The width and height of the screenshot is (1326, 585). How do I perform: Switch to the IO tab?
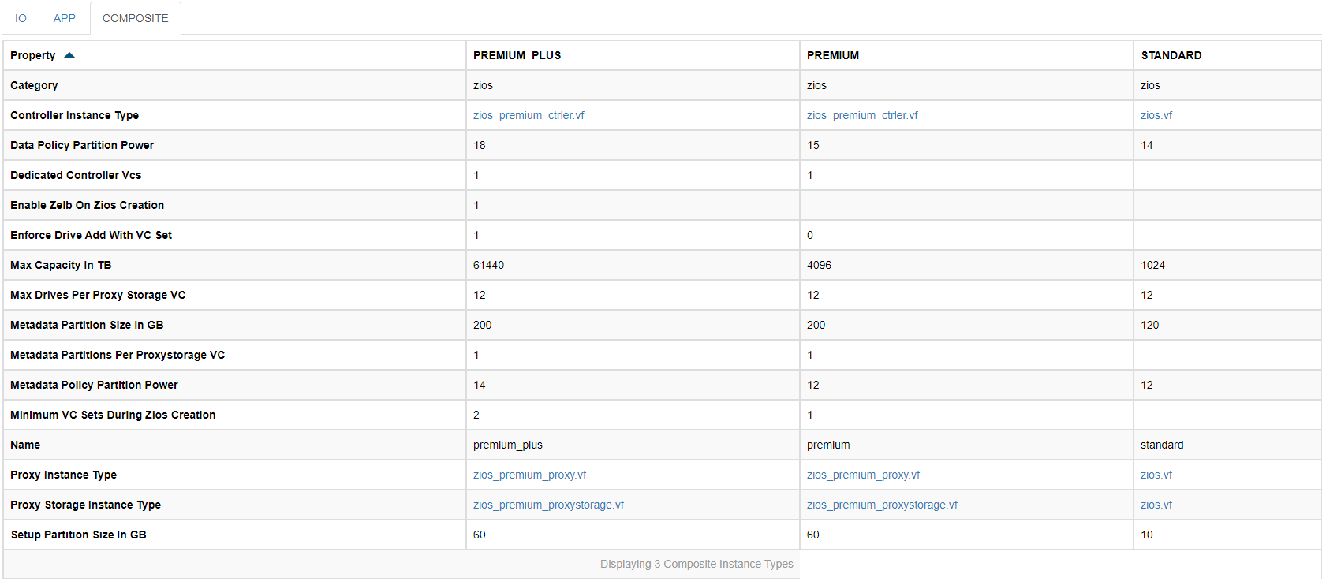(x=21, y=18)
